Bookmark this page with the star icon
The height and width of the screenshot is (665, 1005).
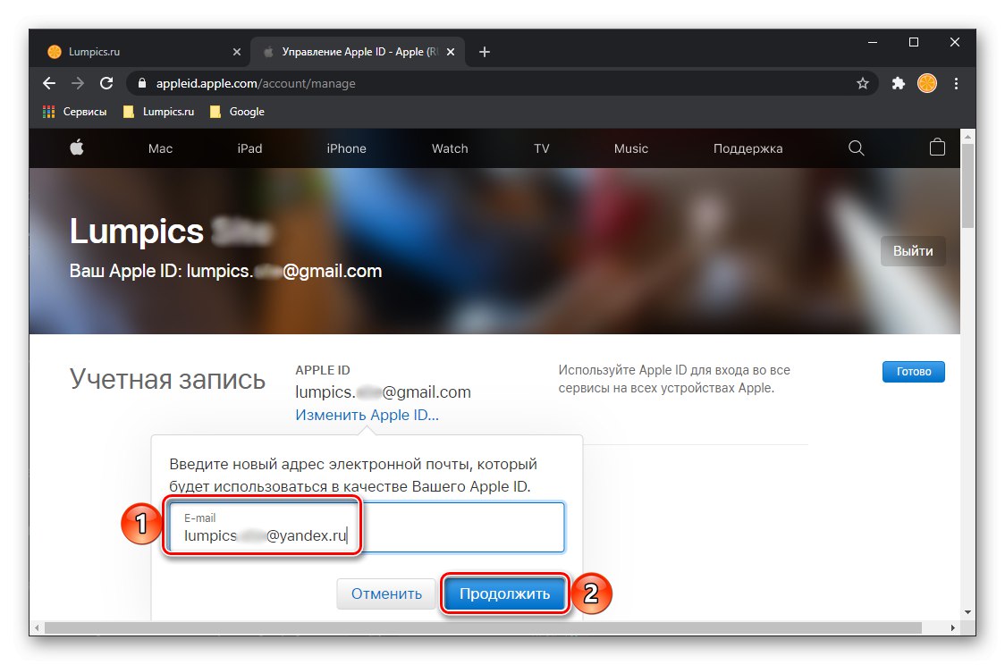864,83
